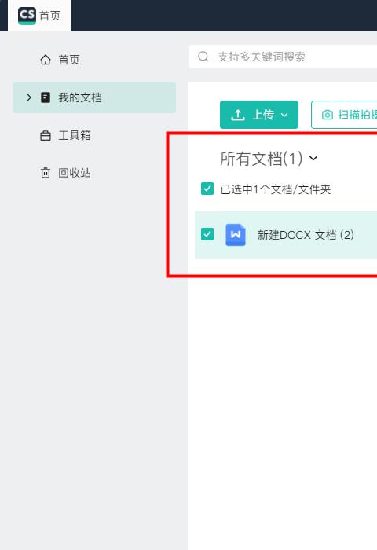Click the home house icon in sidebar

[46, 60]
